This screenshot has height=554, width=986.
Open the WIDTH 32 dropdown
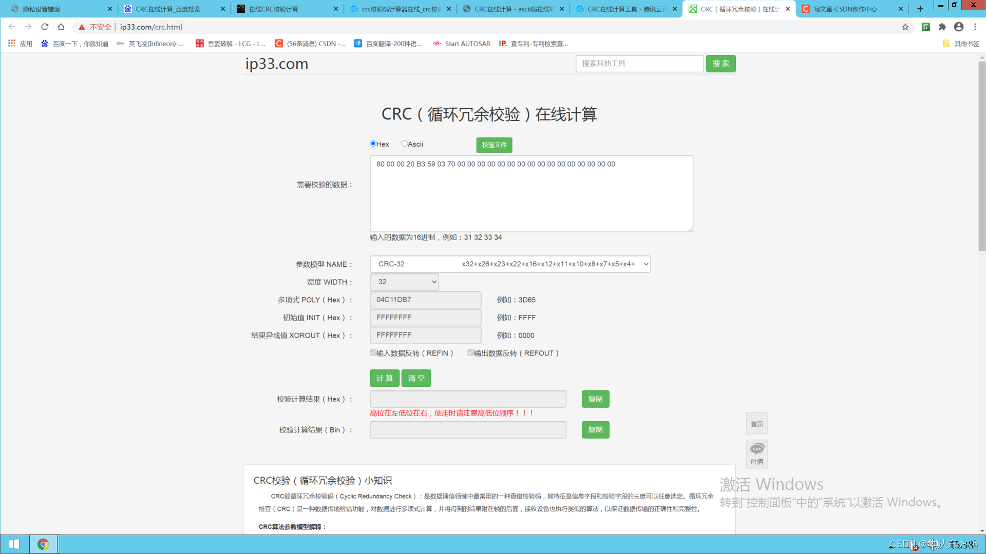point(404,282)
